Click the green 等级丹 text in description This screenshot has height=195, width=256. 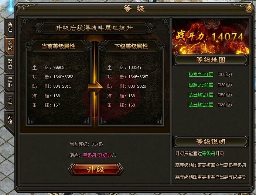click(x=208, y=153)
